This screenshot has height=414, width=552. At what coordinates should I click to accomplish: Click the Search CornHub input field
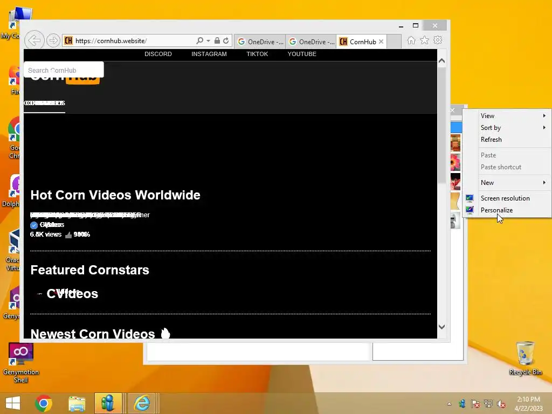pyautogui.click(x=64, y=70)
